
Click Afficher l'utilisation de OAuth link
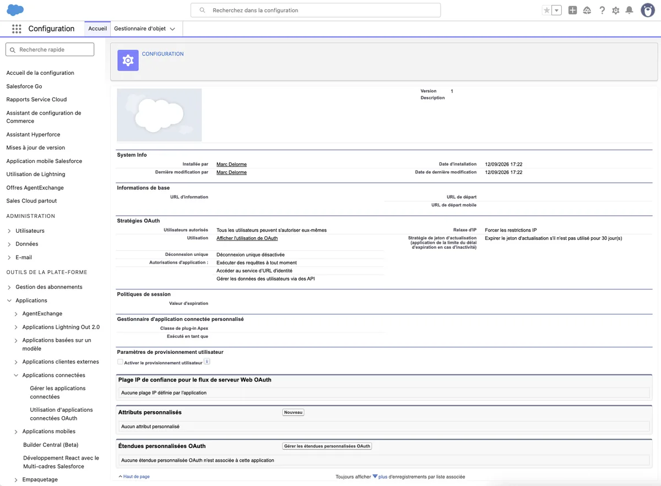[247, 238]
